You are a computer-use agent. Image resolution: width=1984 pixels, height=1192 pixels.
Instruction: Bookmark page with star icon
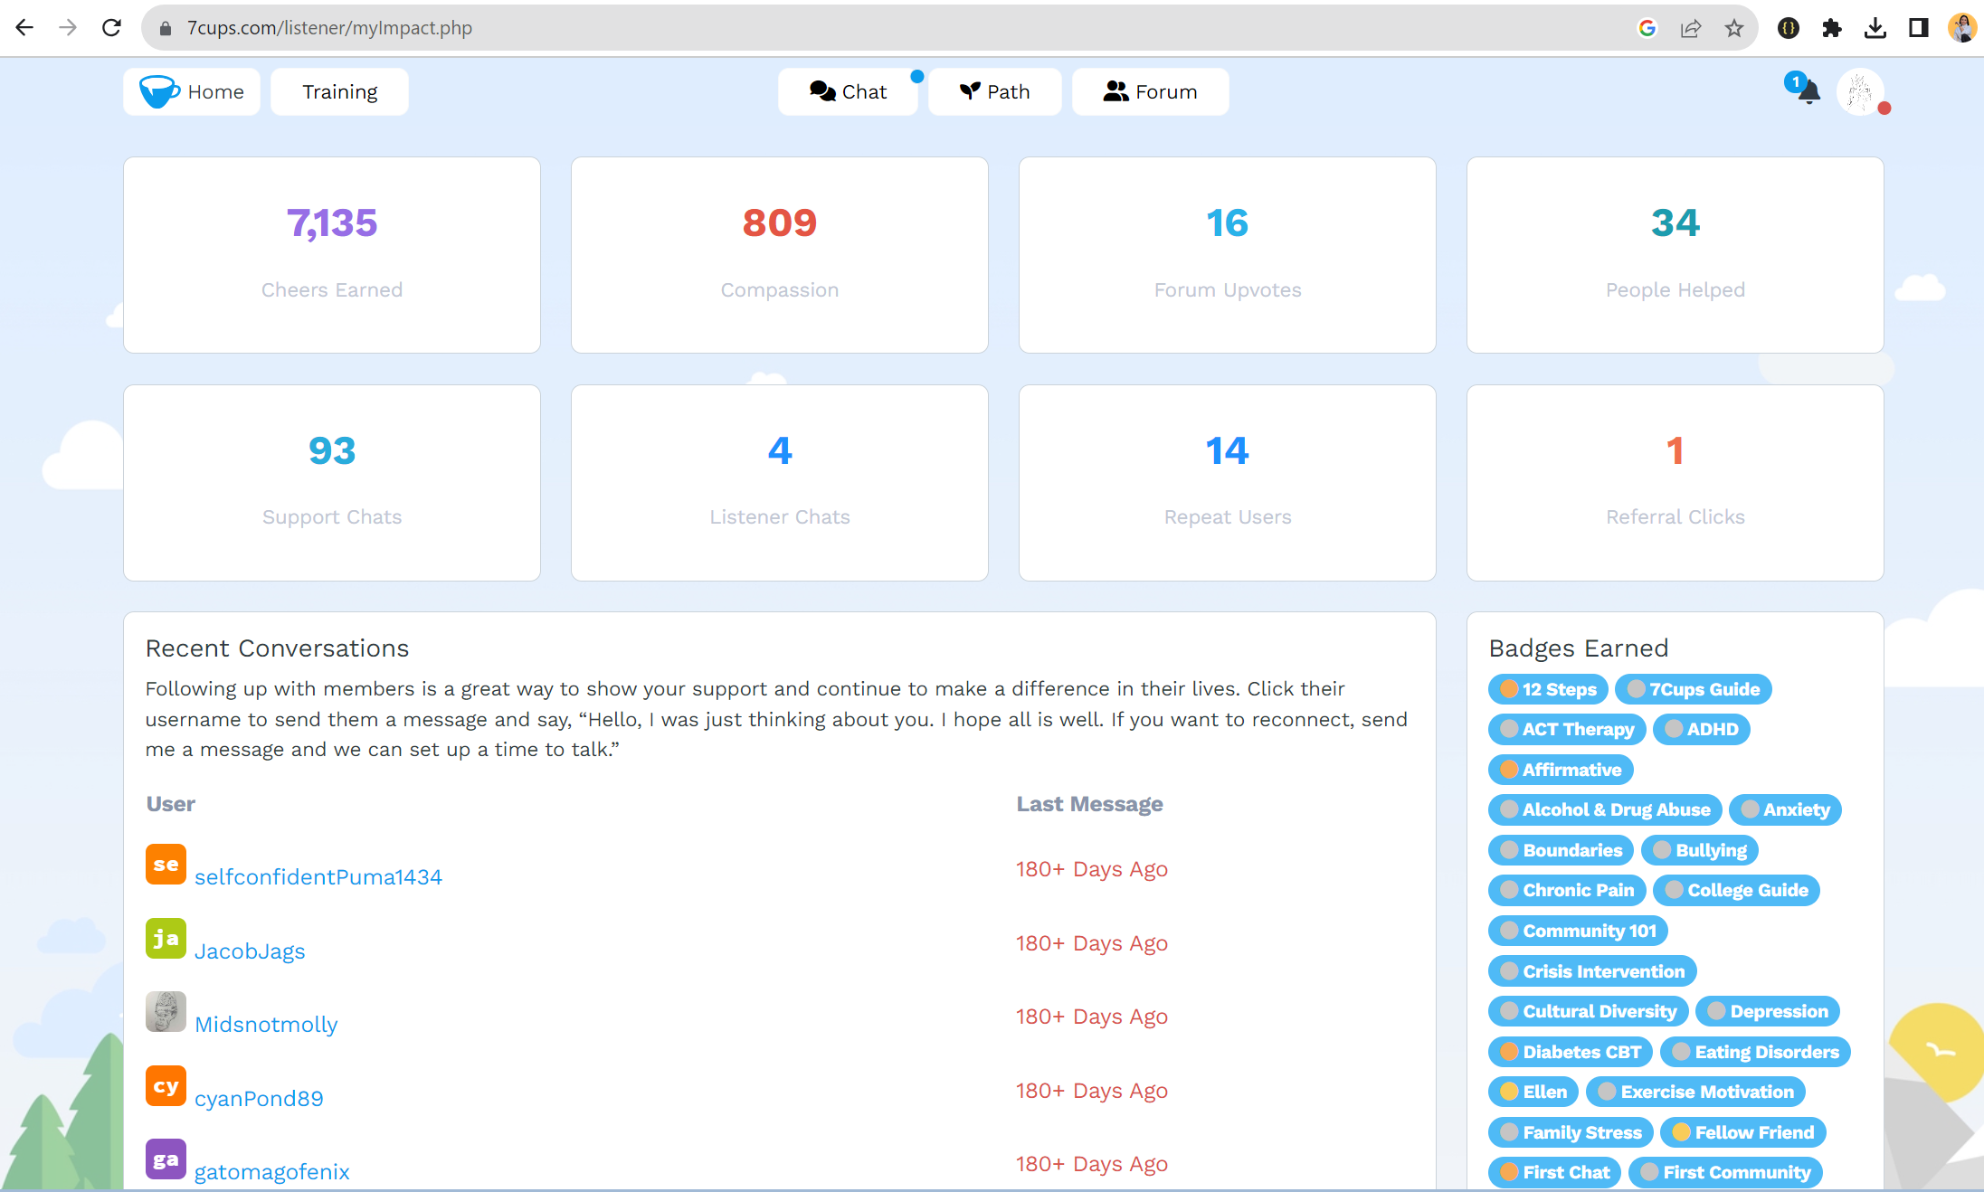tap(1733, 28)
